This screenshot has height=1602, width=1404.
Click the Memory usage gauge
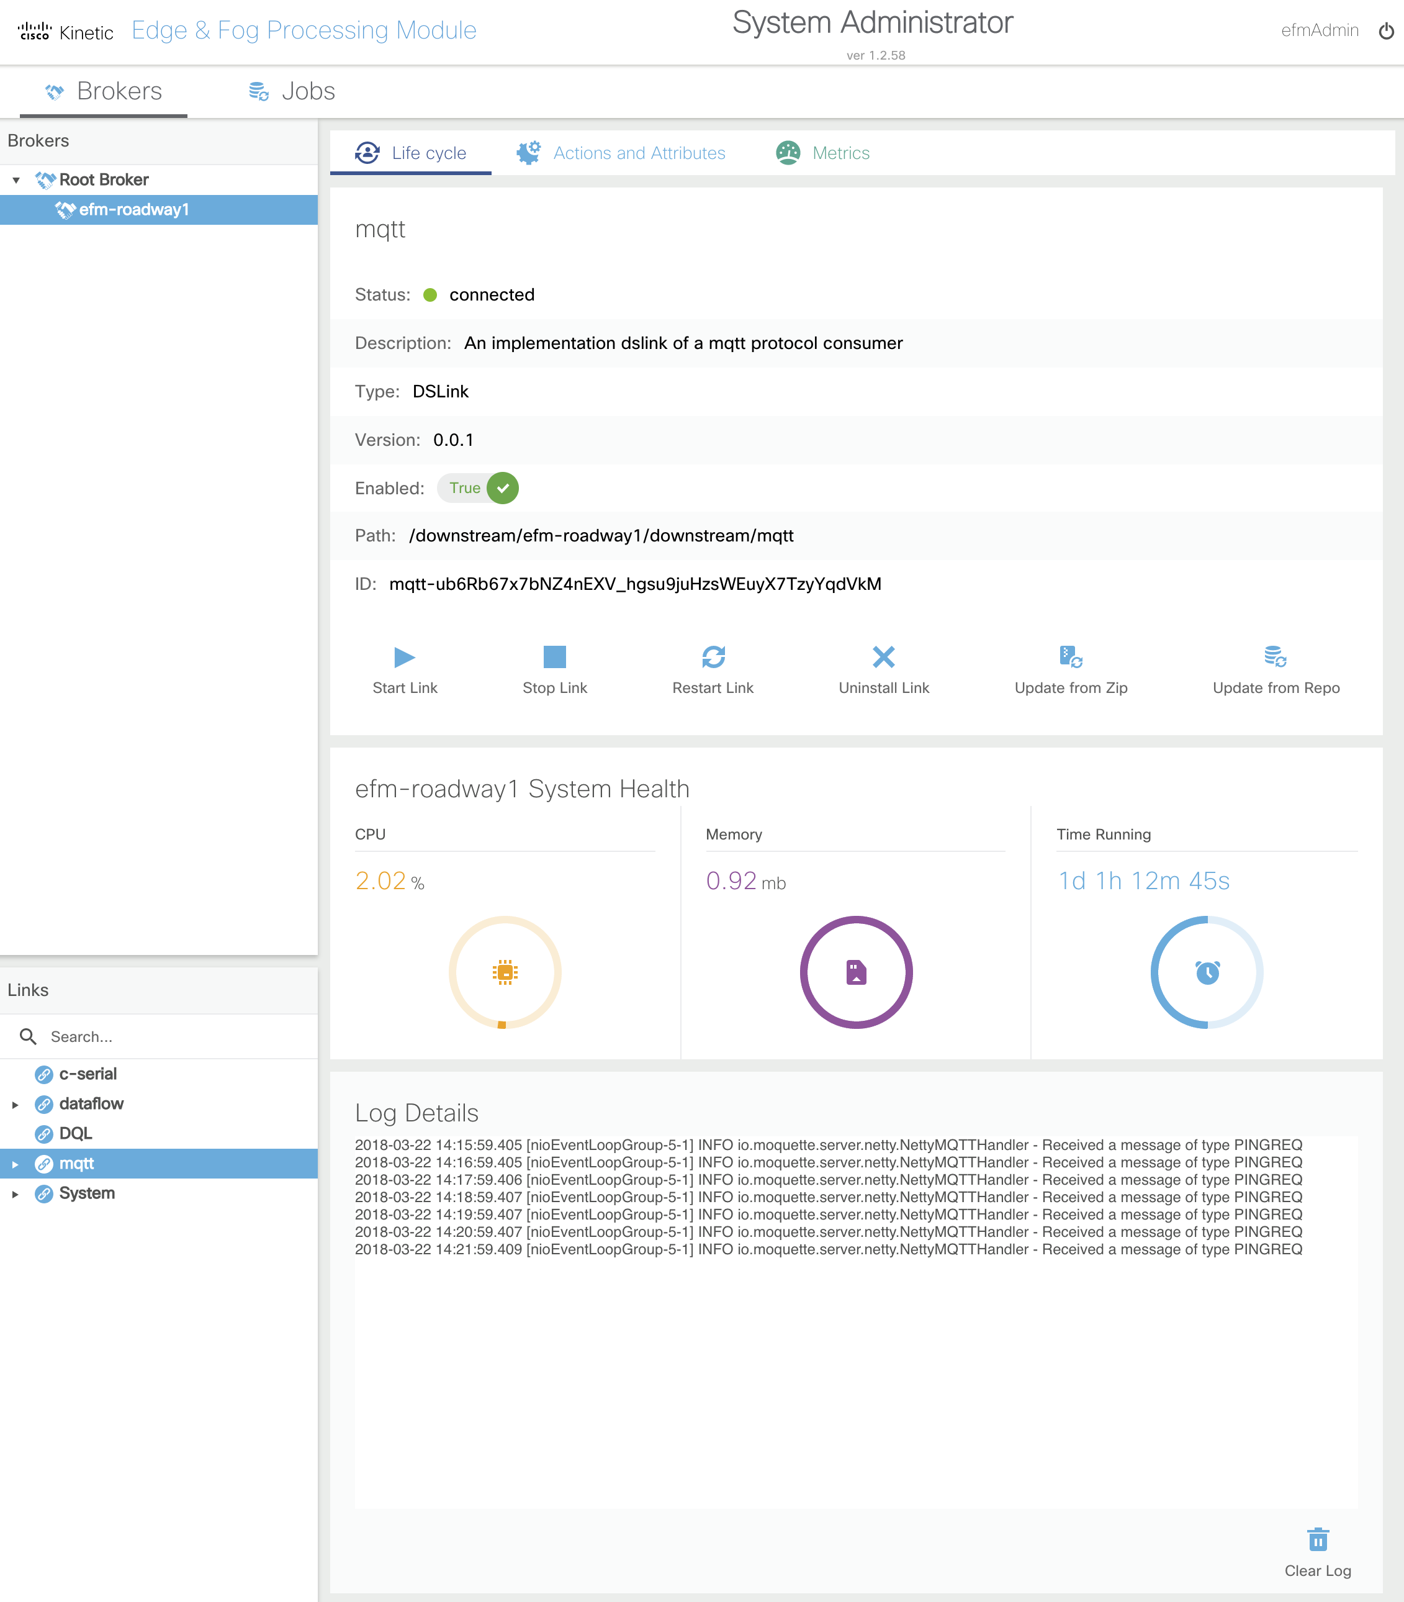tap(857, 972)
